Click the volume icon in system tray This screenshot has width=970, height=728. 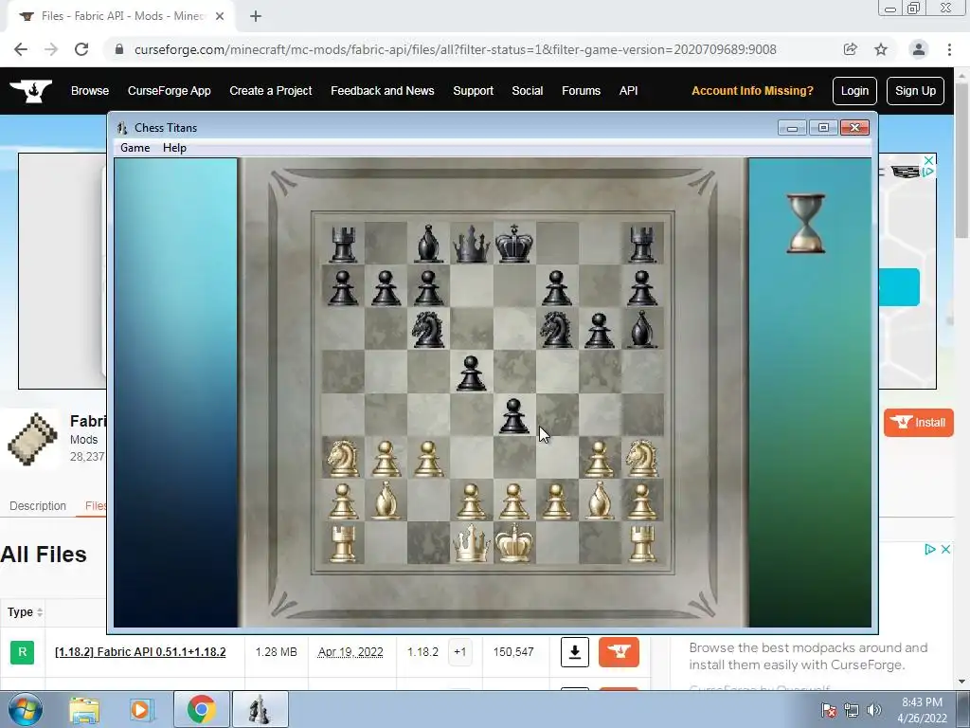click(x=874, y=710)
